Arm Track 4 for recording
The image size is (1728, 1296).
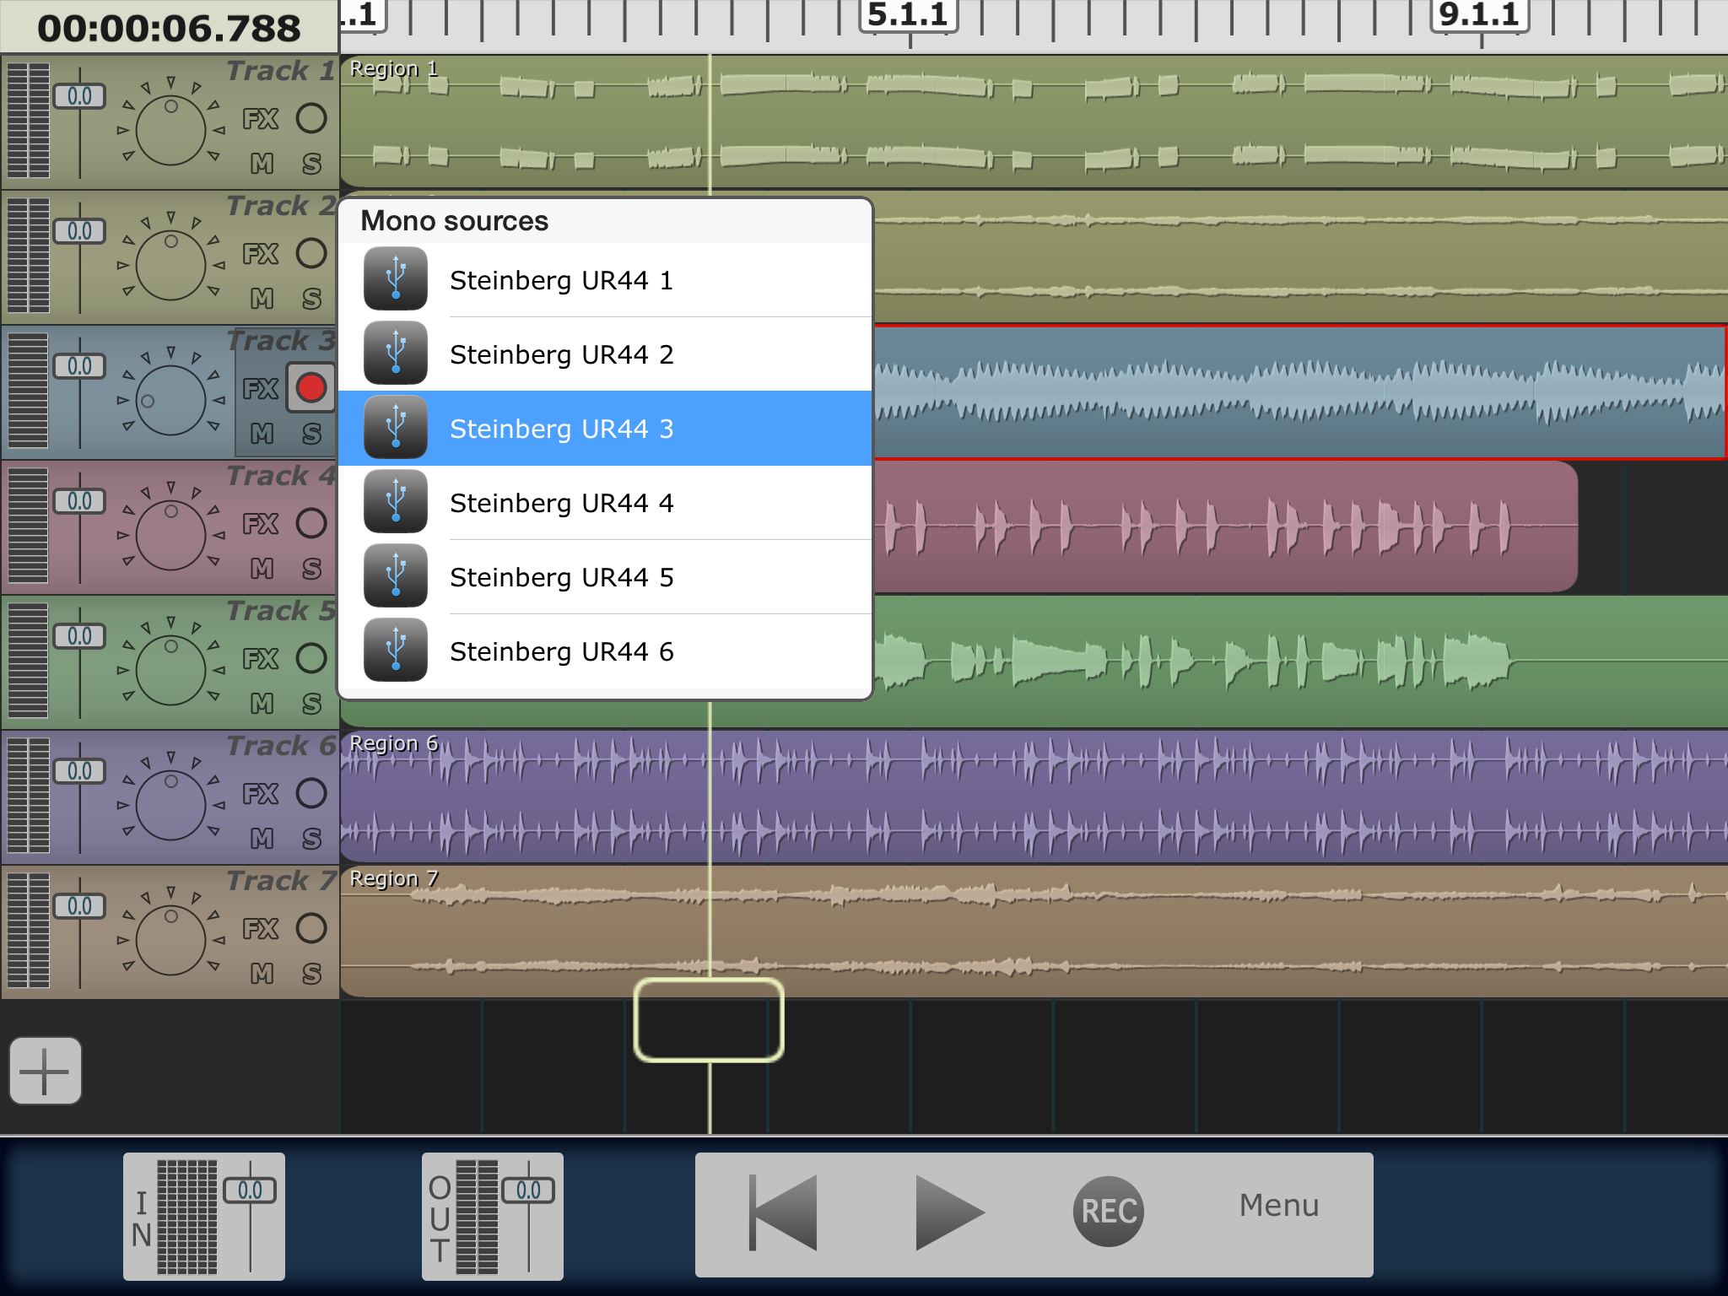pyautogui.click(x=311, y=523)
